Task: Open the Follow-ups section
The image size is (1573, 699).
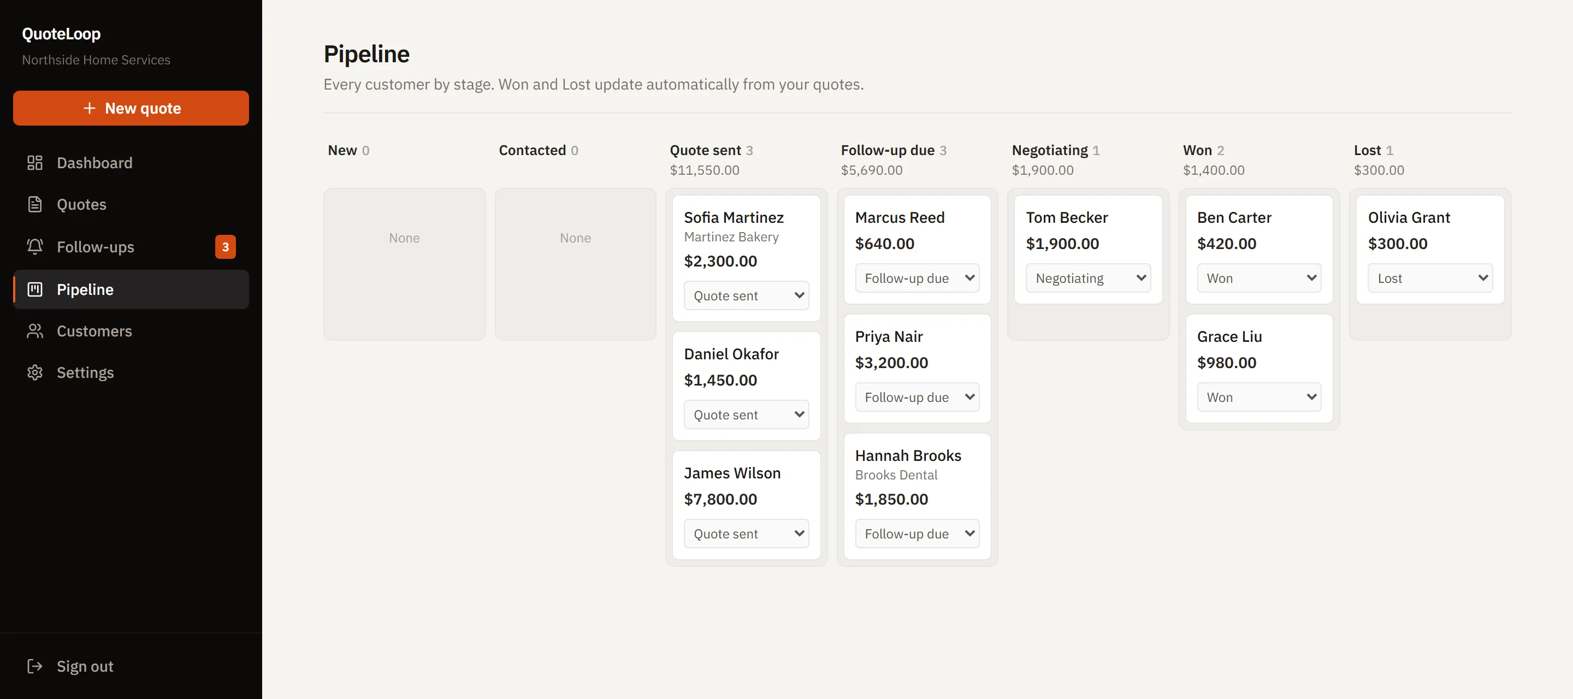Action: (131, 247)
